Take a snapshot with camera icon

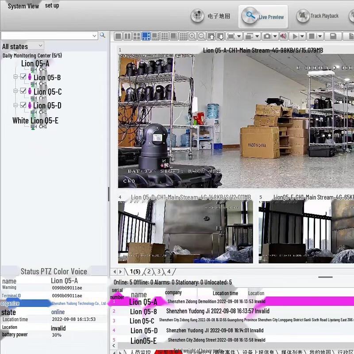pyautogui.click(x=267, y=36)
